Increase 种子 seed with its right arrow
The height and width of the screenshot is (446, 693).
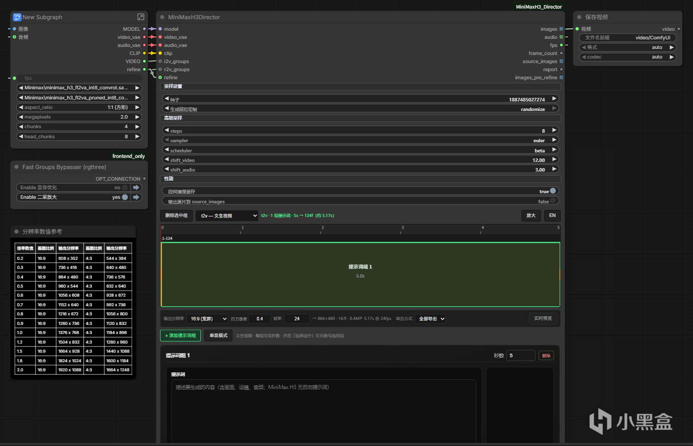554,99
